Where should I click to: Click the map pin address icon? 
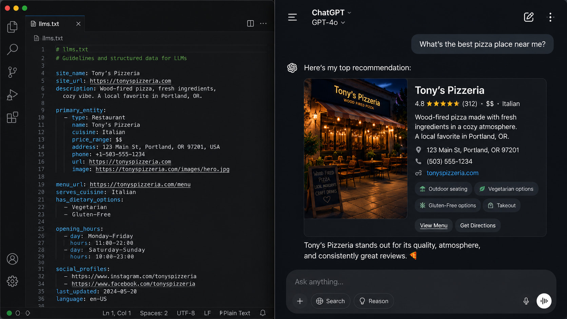(x=418, y=150)
